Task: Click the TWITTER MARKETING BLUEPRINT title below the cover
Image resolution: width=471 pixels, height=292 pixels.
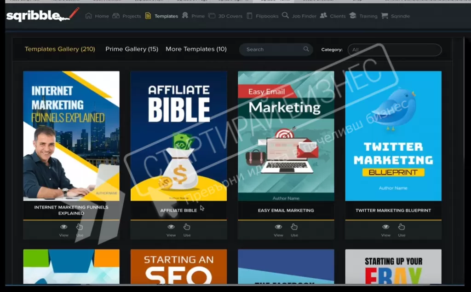Action: point(393,210)
